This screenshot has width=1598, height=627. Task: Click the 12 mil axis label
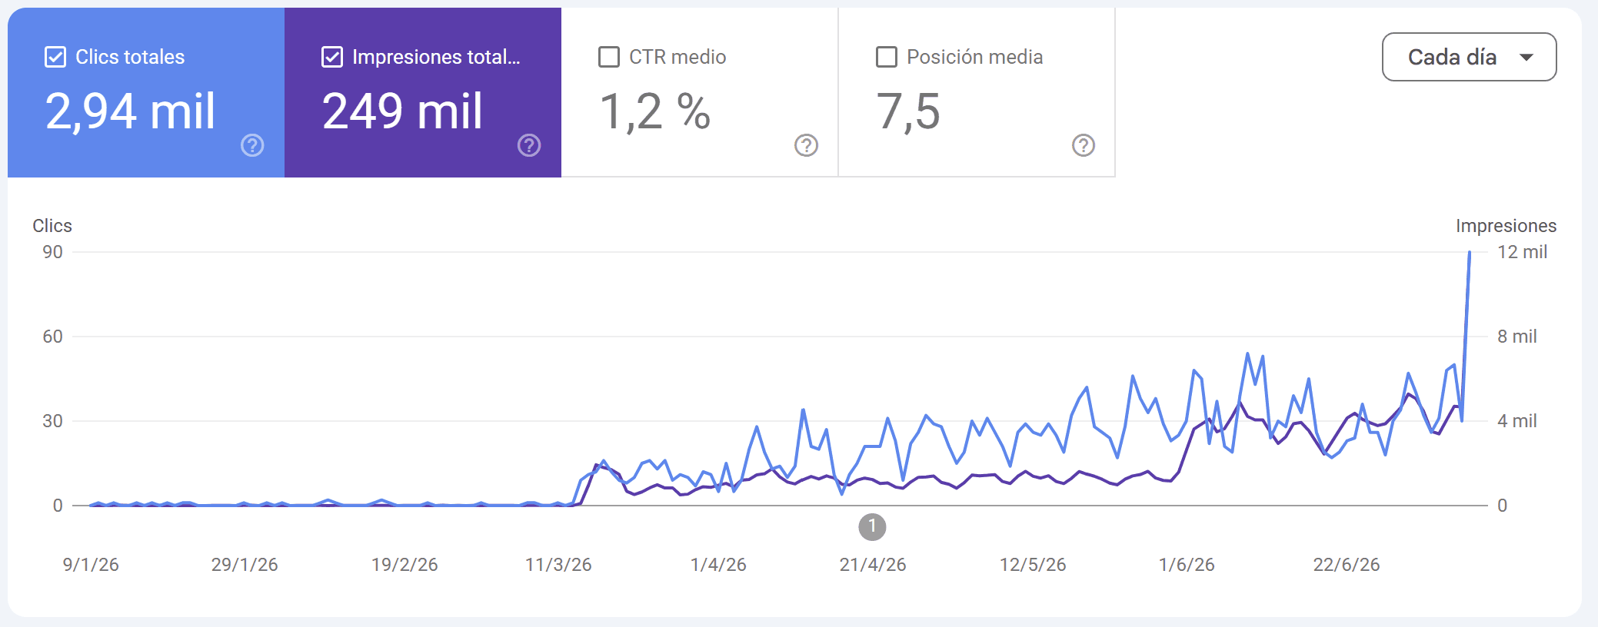(1522, 252)
